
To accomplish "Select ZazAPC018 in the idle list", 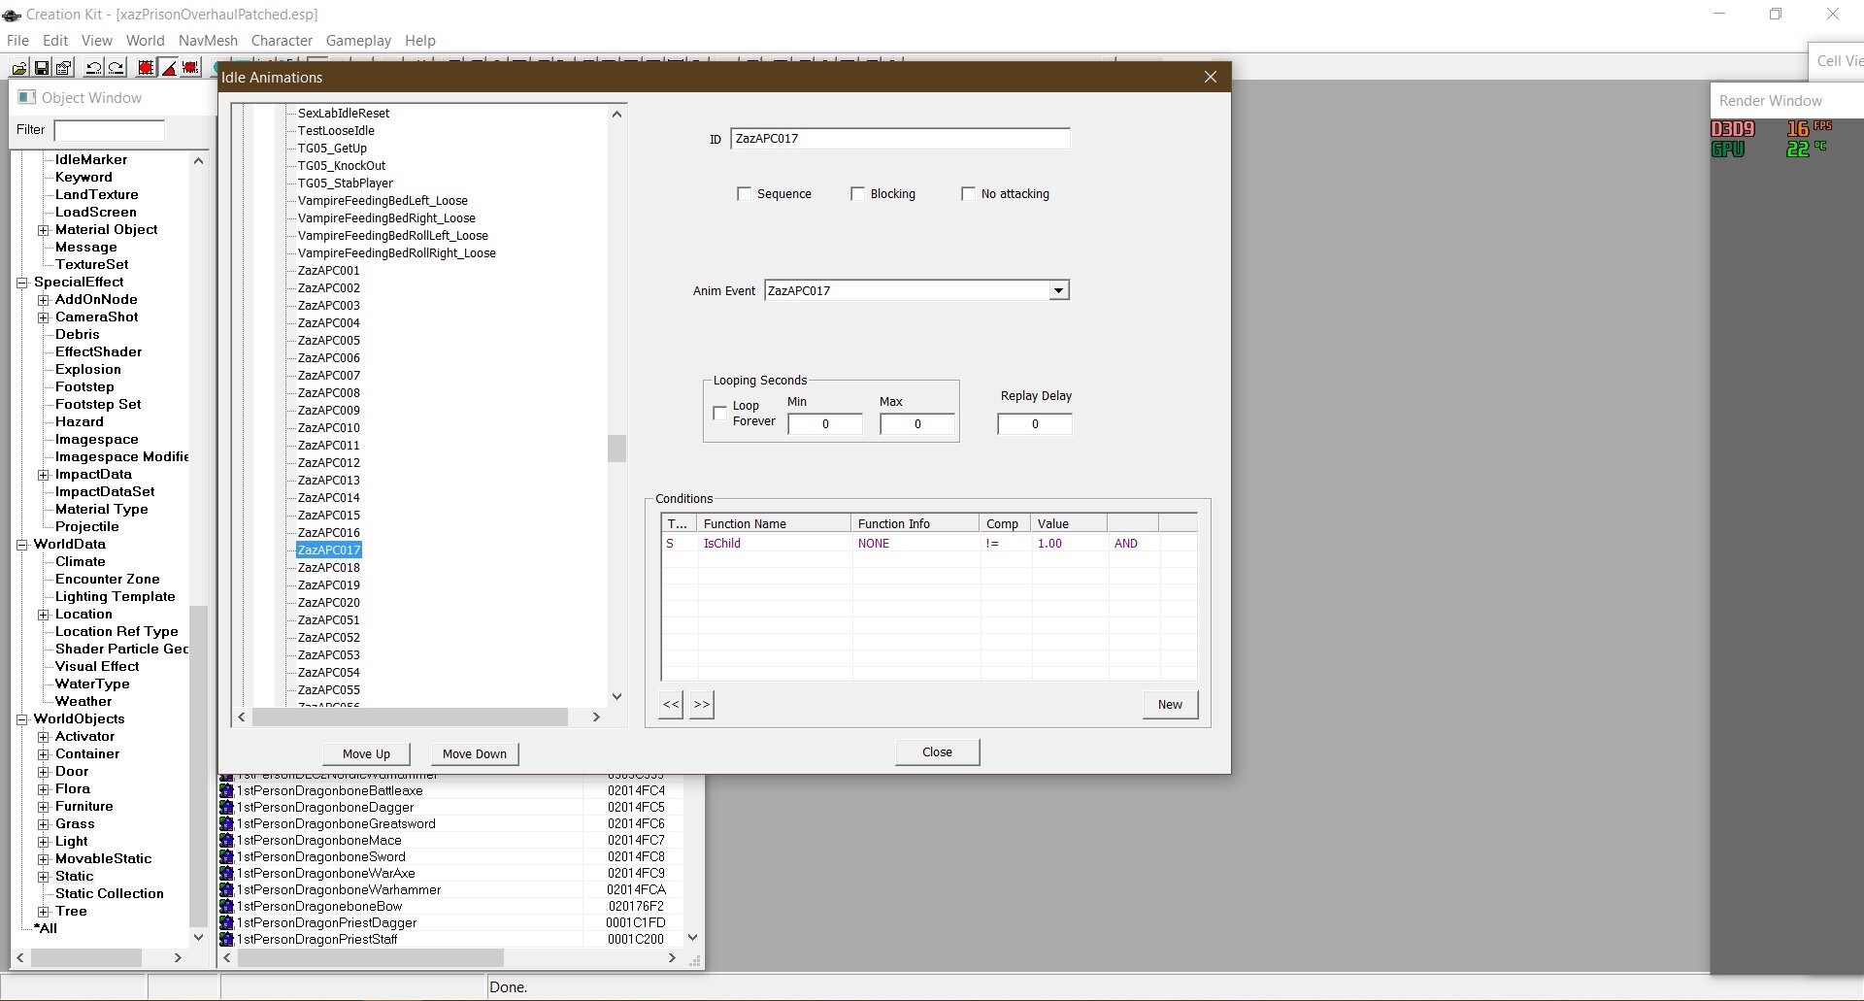I will (328, 568).
